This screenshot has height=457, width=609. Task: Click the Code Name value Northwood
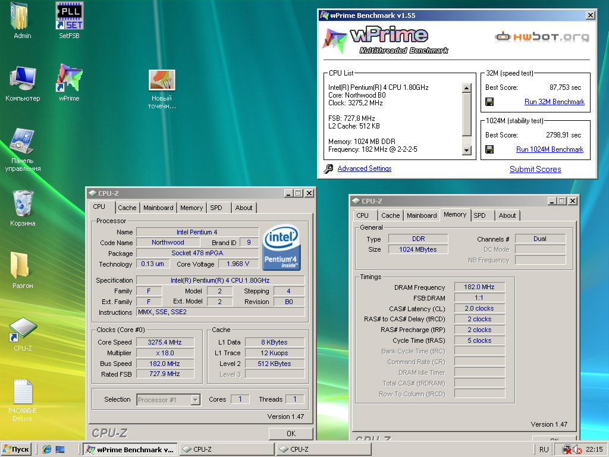pos(168,243)
